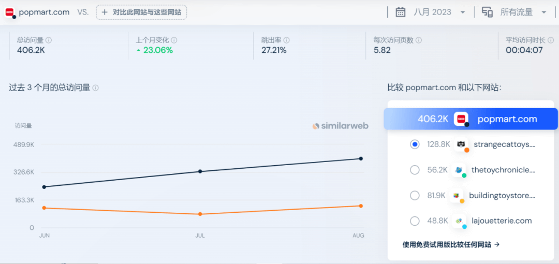Screen dimensions: 559x264
Task: Click info icon next to 上个月变化
Action: click(174, 40)
